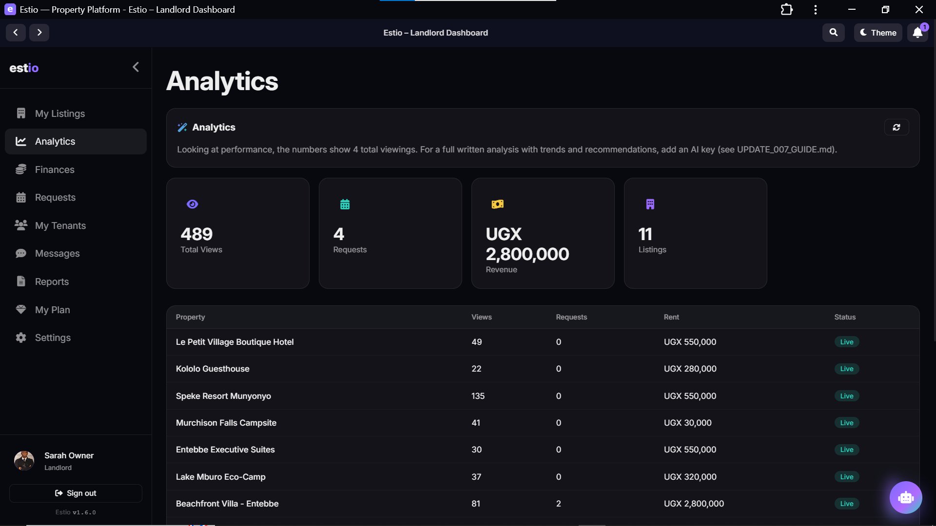
Task: Click Live badge for Kololo Guesthouse
Action: coord(846,369)
